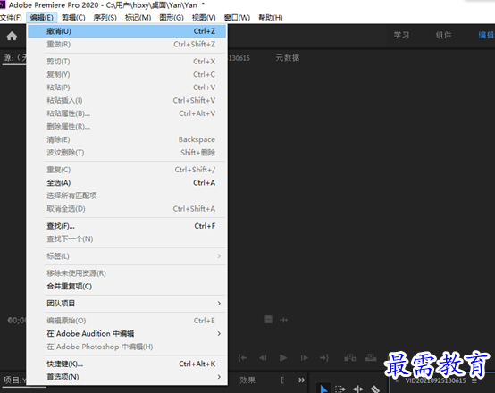Open the 标记(M) menu

tap(138, 18)
